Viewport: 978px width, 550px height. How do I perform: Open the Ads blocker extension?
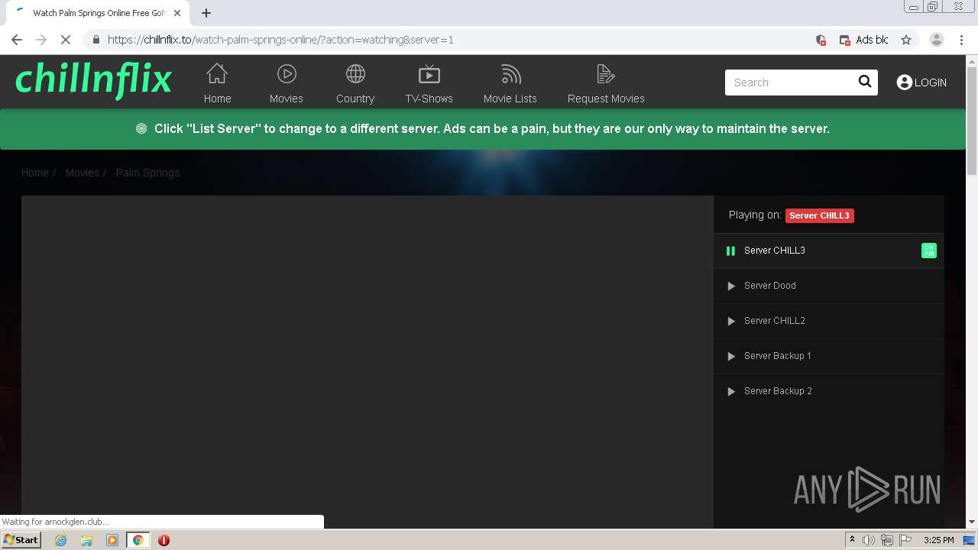coord(864,40)
